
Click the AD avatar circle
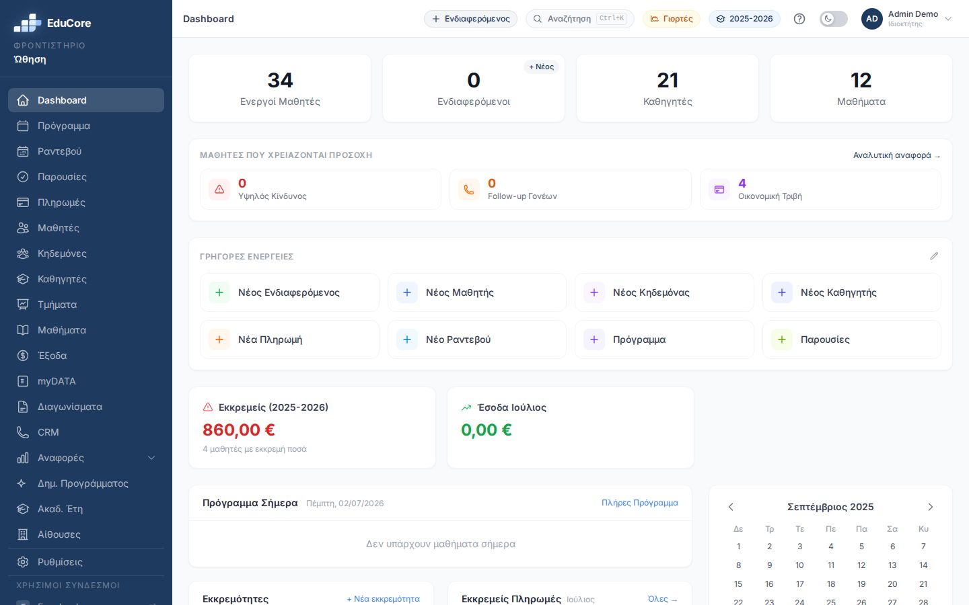pos(871,19)
